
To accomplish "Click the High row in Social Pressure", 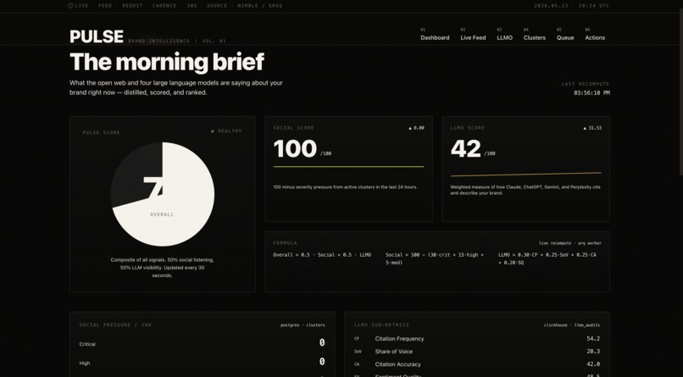I will click(203, 363).
